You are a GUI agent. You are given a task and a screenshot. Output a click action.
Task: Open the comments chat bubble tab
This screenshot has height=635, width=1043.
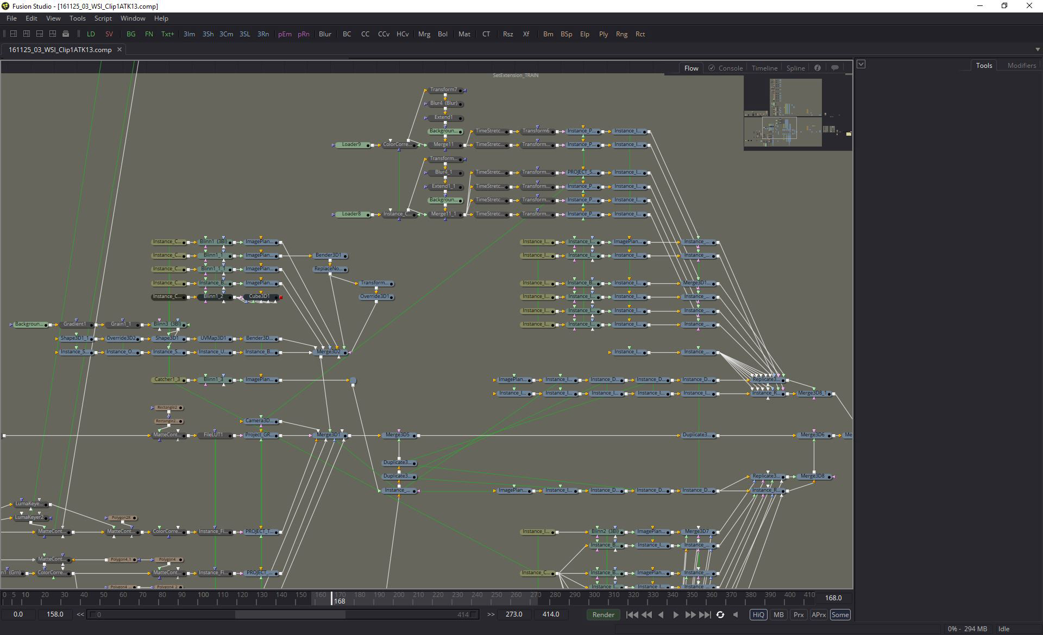pyautogui.click(x=835, y=68)
